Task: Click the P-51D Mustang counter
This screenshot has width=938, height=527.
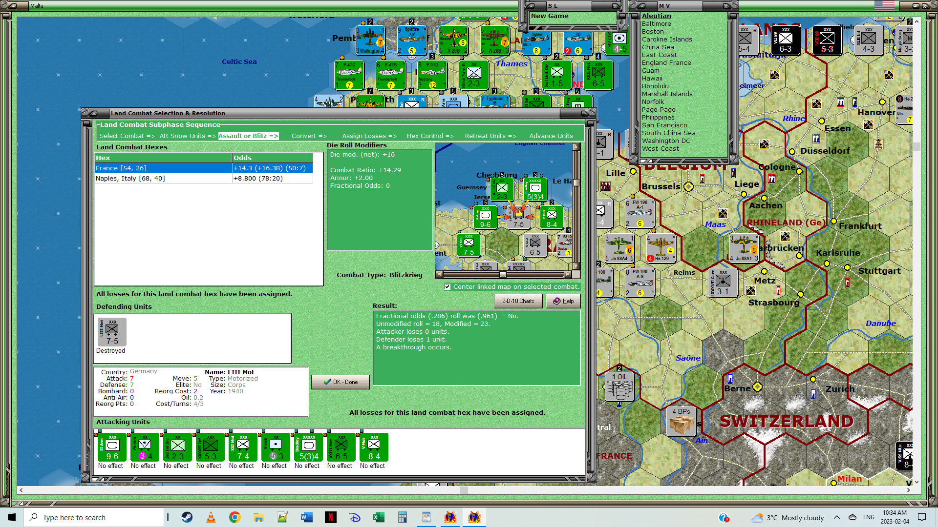Action: point(432,75)
